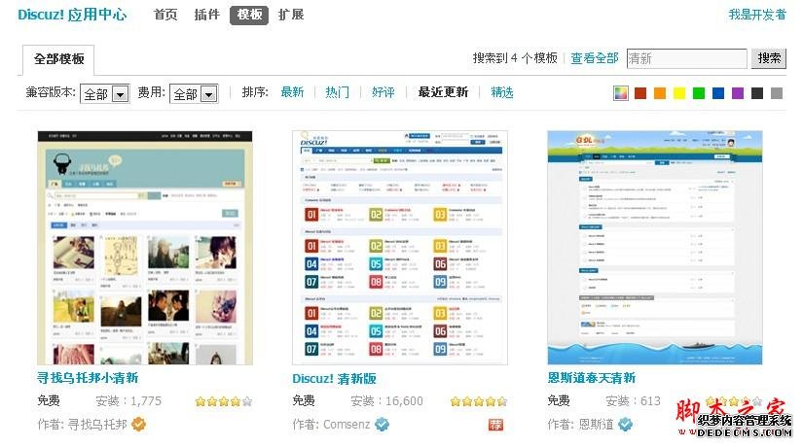Viewport: 803px width, 447px height.
Task: Click the star rating of 寻找乌托邦小清新
Action: point(224,401)
